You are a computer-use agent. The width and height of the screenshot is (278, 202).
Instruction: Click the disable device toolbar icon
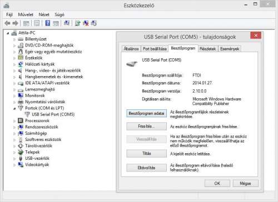94,23
